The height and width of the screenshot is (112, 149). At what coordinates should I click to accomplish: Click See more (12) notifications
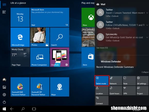102,48
